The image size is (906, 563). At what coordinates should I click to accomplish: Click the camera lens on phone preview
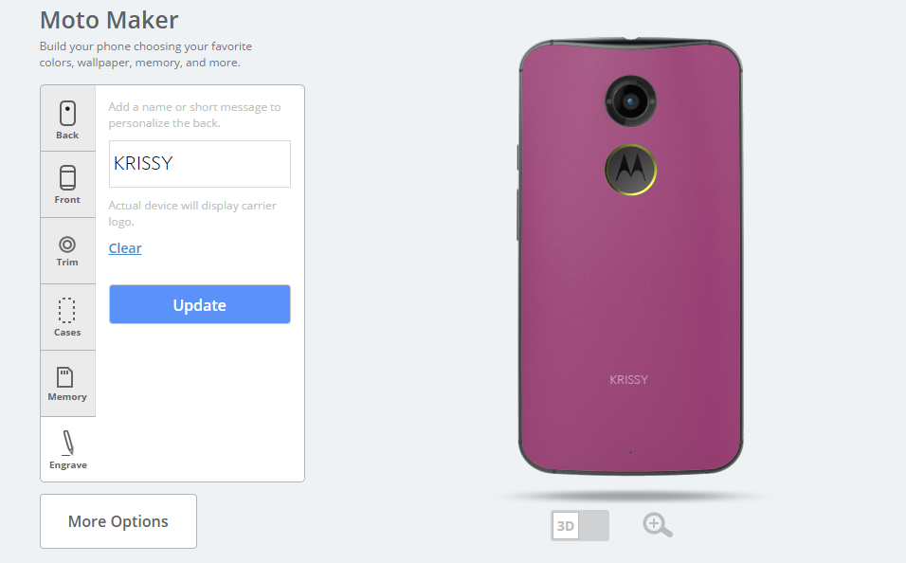click(630, 101)
